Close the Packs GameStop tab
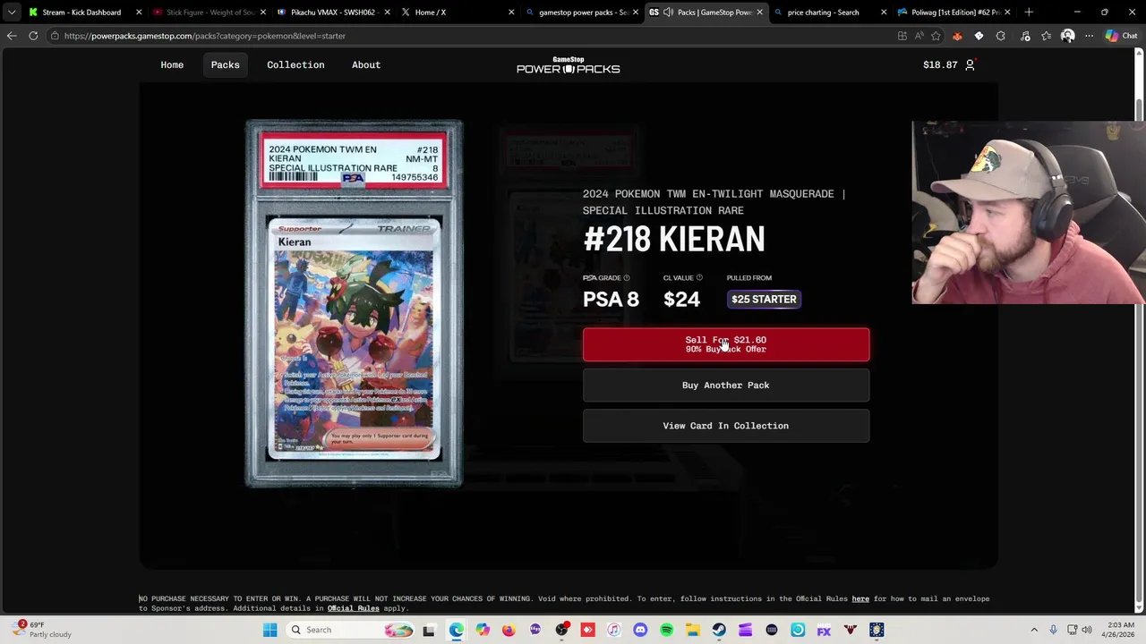Screen dimensions: 1146x644 click(x=759, y=13)
